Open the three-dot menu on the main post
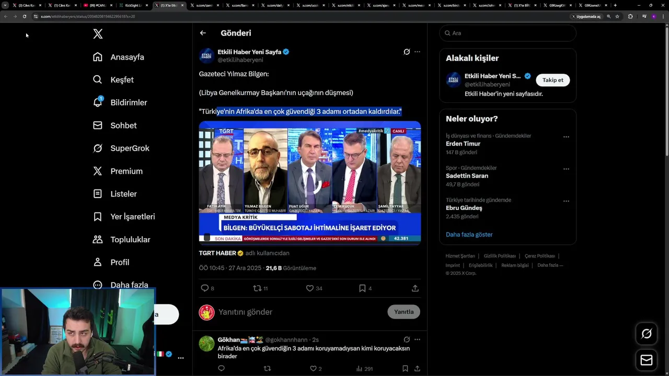The width and height of the screenshot is (669, 376). point(417,52)
